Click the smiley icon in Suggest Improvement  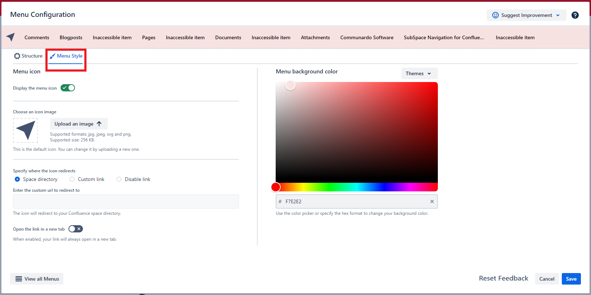coord(495,15)
